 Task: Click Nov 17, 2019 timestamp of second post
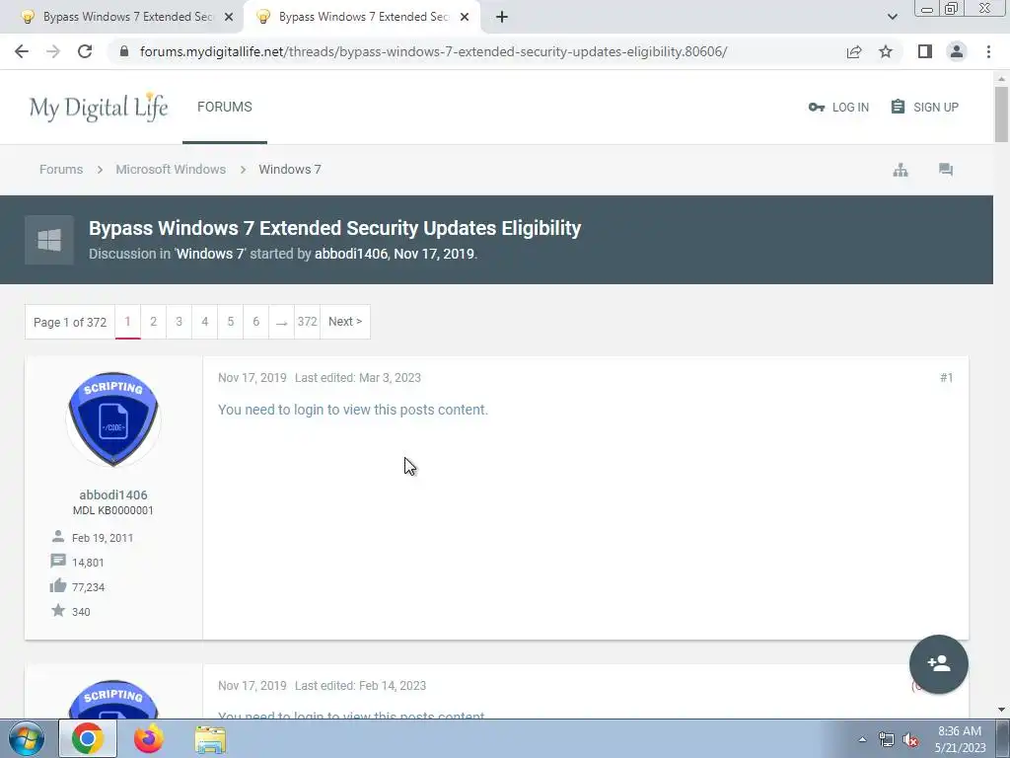pyautogui.click(x=252, y=686)
